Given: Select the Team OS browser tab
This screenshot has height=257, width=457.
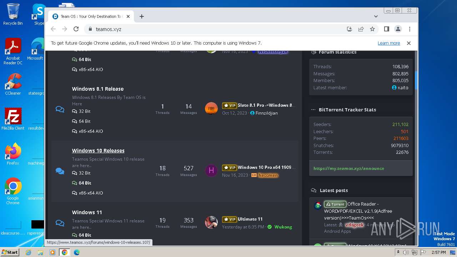Looking at the screenshot, I should point(91,16).
